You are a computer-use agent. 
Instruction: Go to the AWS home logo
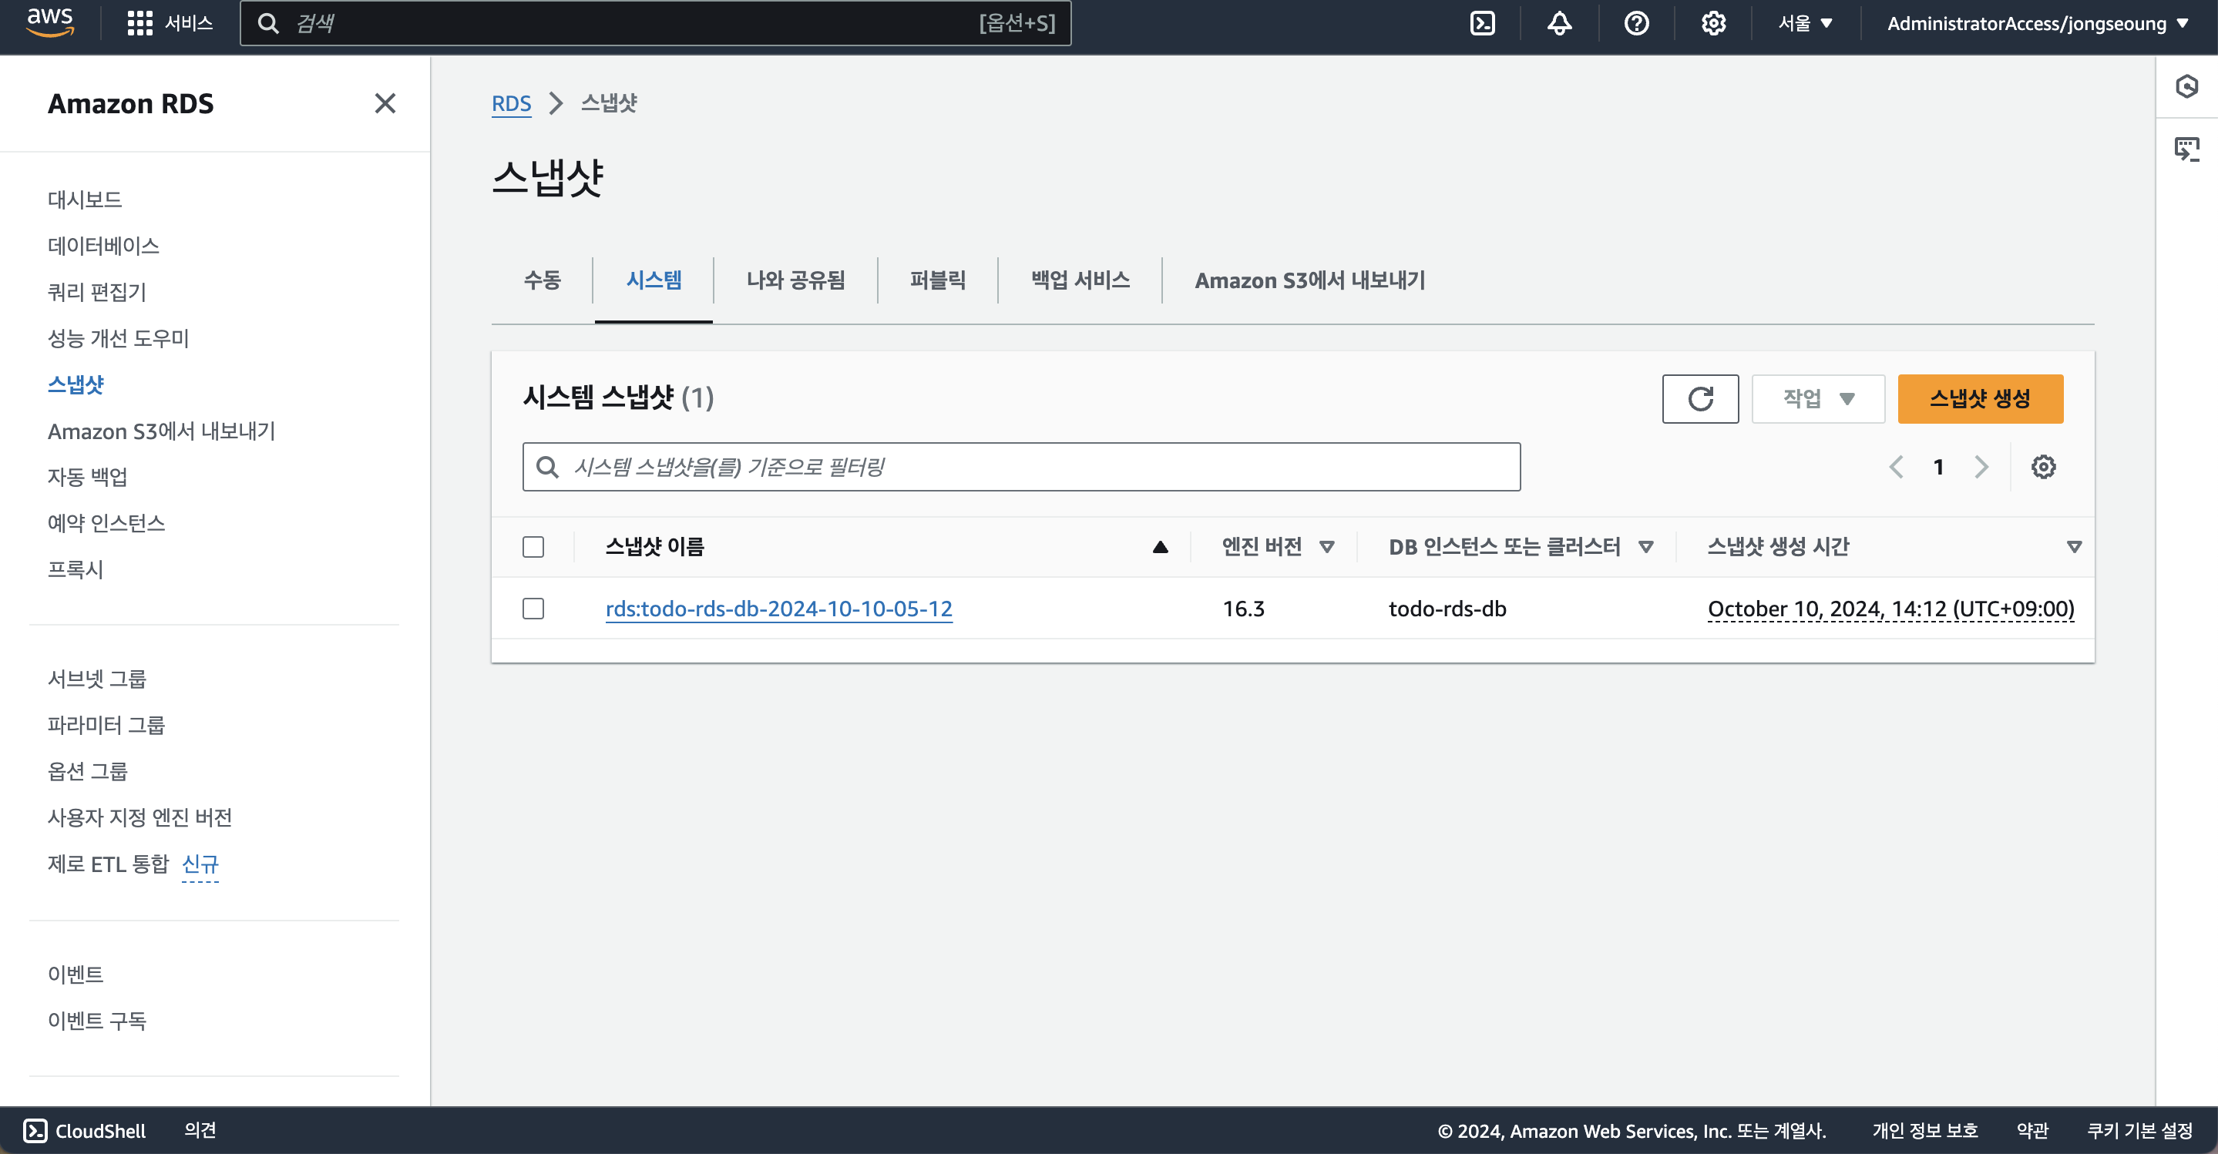(x=50, y=22)
